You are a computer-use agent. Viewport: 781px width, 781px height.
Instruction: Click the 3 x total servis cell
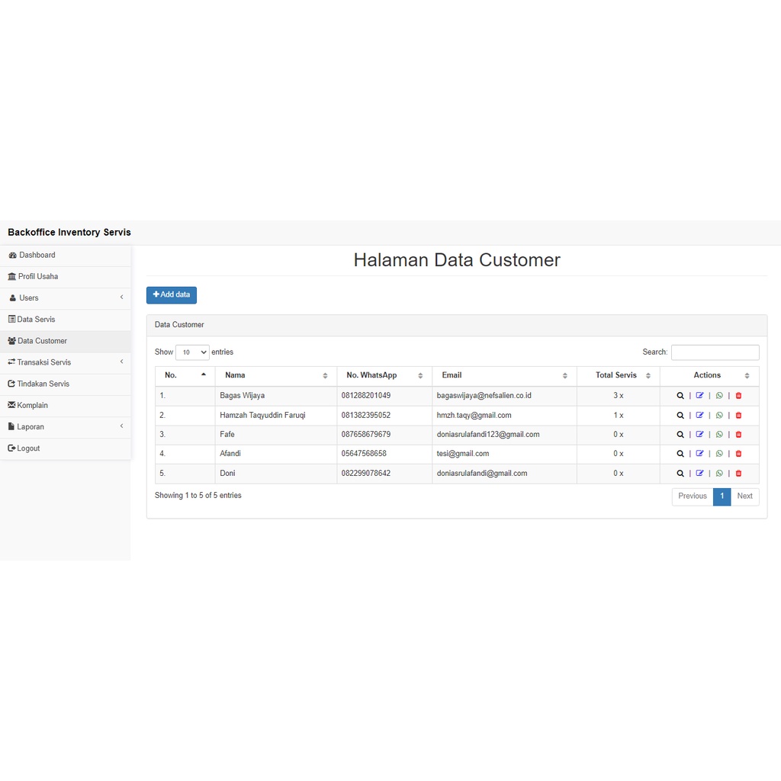[618, 396]
